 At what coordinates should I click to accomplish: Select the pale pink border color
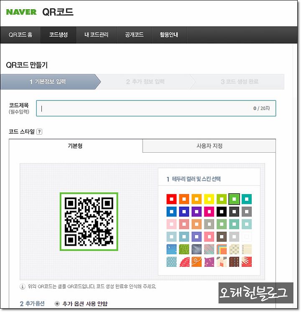[x=171, y=224]
